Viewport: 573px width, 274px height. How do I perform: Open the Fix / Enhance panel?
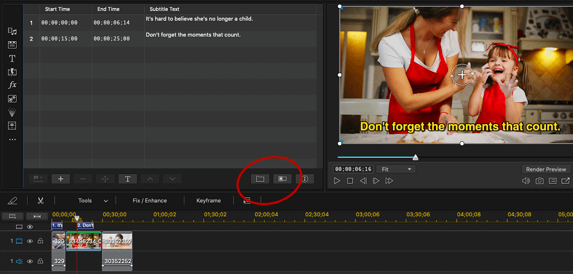coord(150,200)
